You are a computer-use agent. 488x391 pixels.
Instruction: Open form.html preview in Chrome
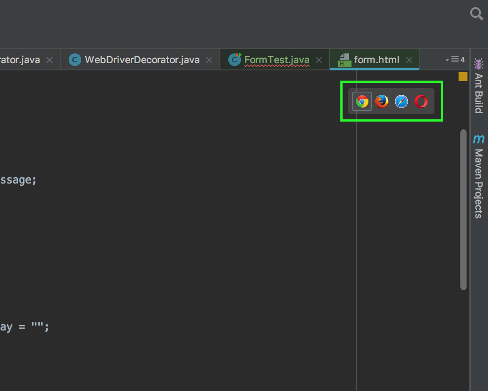362,102
